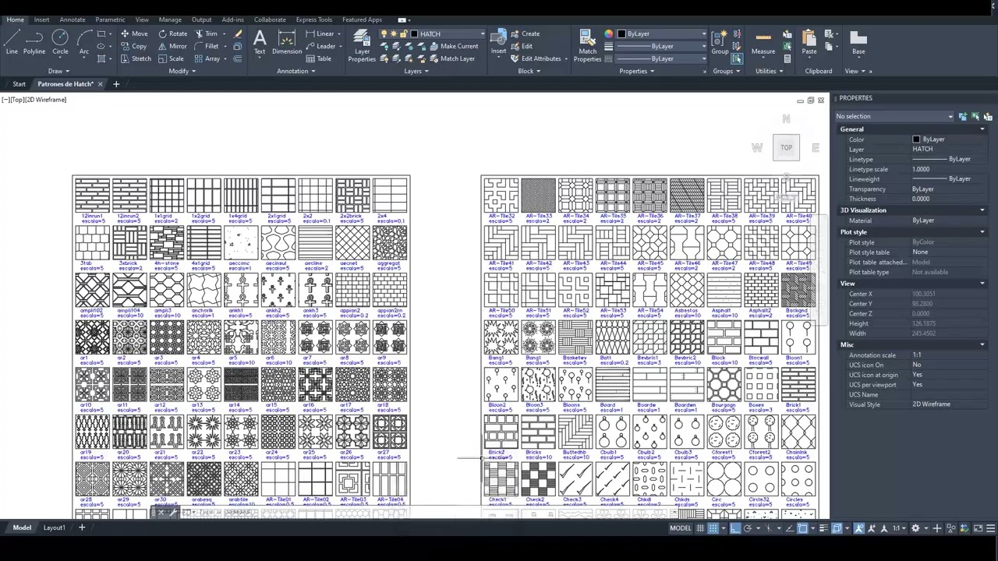Open the ByLayer color dropdown in ribbon

[703, 34]
